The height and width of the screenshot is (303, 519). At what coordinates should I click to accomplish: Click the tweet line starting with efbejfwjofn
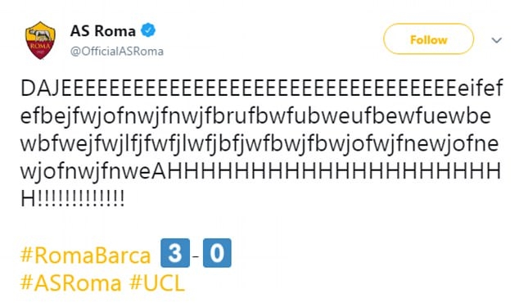[255, 116]
